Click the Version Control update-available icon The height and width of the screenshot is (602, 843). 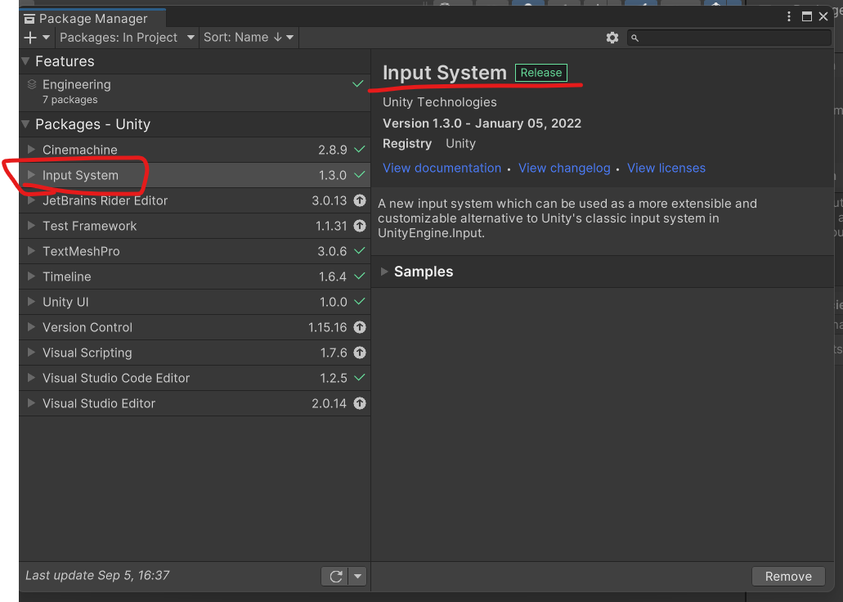coord(360,327)
